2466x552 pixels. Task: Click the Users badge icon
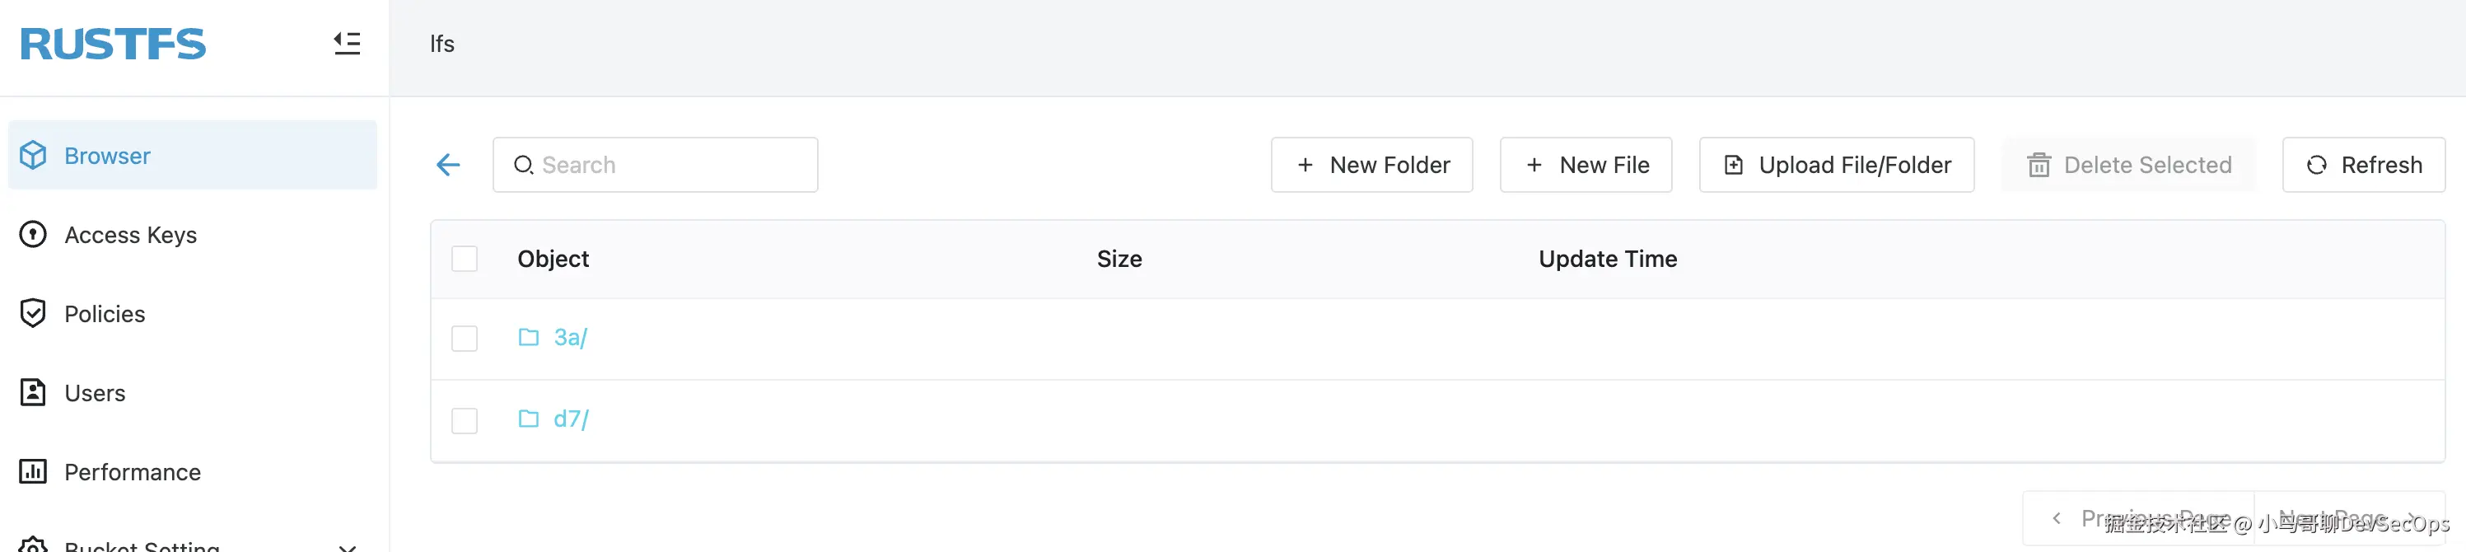click(x=34, y=393)
